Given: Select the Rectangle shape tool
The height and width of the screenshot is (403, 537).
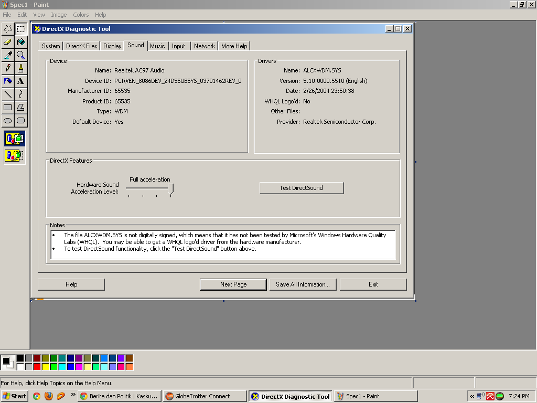Looking at the screenshot, I should click(7, 107).
